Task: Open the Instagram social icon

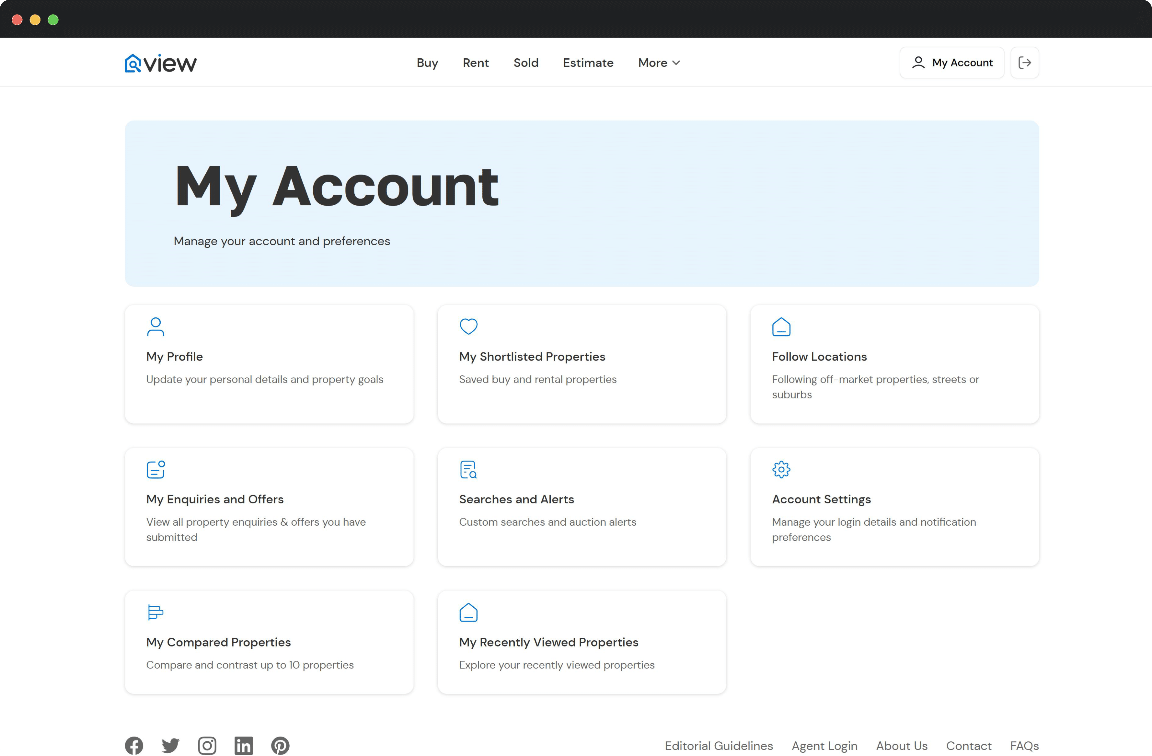Action: (207, 745)
